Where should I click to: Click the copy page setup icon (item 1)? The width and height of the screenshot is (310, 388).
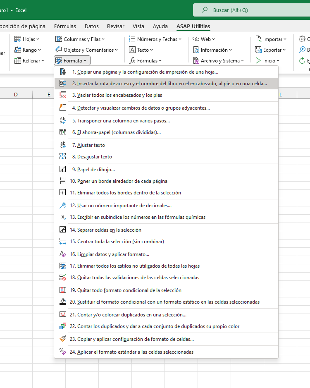coord(63,72)
